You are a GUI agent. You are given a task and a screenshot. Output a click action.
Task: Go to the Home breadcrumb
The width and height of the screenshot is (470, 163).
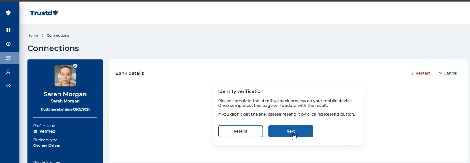33,35
